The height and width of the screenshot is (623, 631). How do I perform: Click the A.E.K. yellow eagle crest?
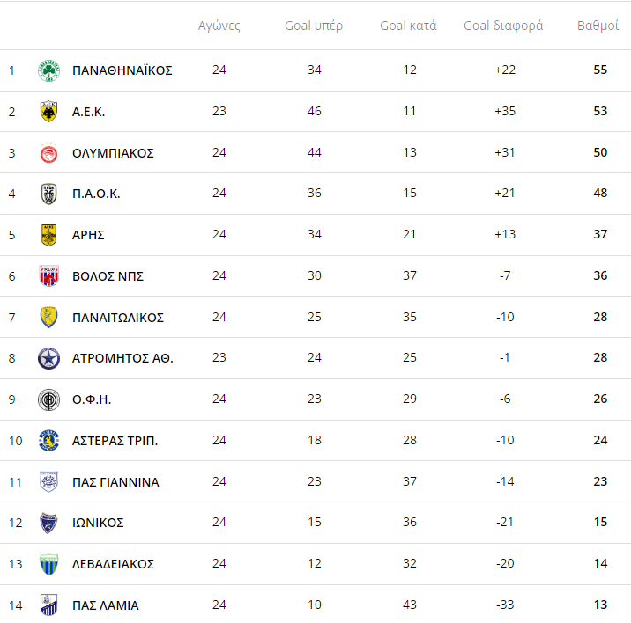coord(48,112)
